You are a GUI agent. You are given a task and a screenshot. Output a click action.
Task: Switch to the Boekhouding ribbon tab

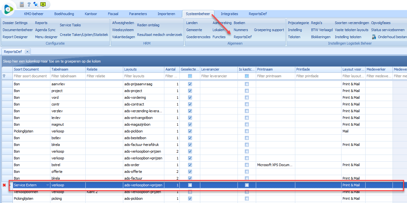tap(64, 14)
